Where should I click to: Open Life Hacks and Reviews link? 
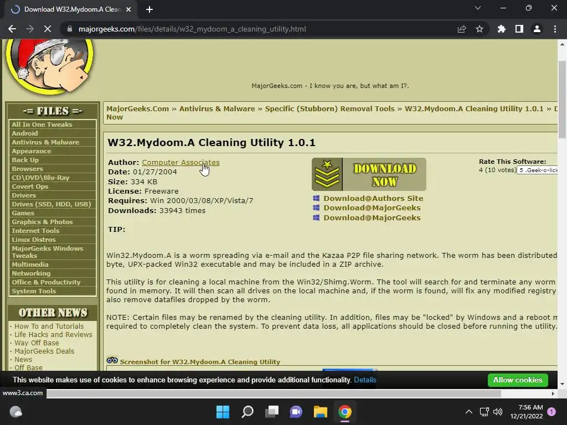(53, 335)
